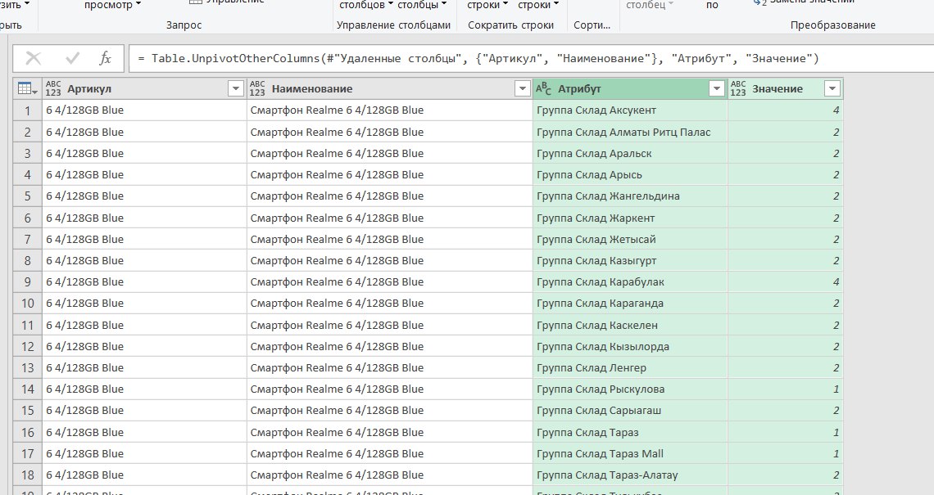Viewport: 934px width, 495px height.
Task: Click cell Группа Склад Тараз-Алатау
Action: click(630, 475)
